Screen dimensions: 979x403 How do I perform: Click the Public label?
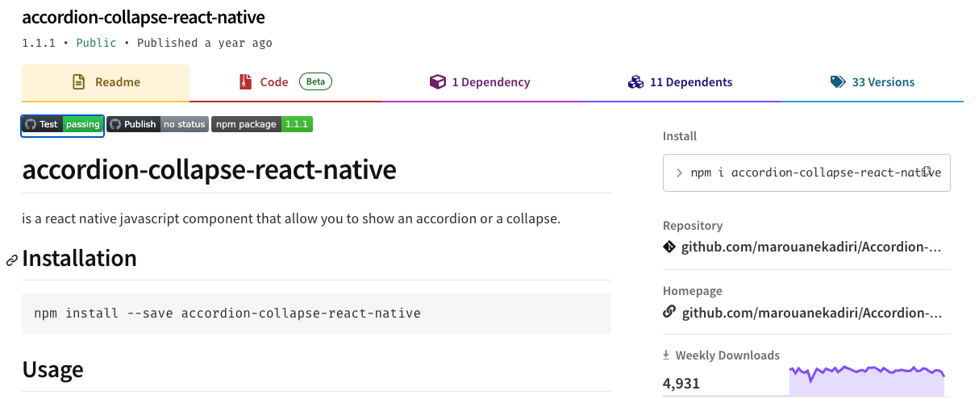96,43
